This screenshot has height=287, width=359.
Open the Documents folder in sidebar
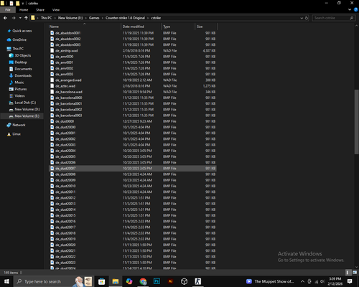pos(23,69)
